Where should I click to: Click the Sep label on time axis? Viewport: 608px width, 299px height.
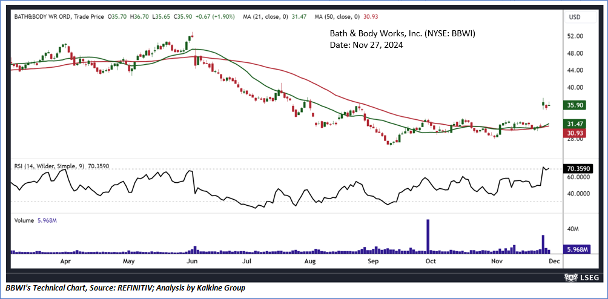373,261
